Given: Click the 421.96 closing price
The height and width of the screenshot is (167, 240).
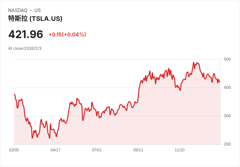Looking at the screenshot, I should (x=26, y=34).
